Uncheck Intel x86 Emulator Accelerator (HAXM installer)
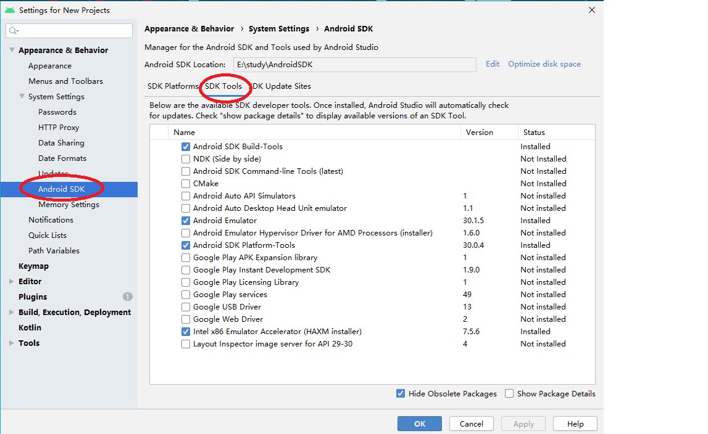This screenshot has width=708, height=434. click(186, 332)
